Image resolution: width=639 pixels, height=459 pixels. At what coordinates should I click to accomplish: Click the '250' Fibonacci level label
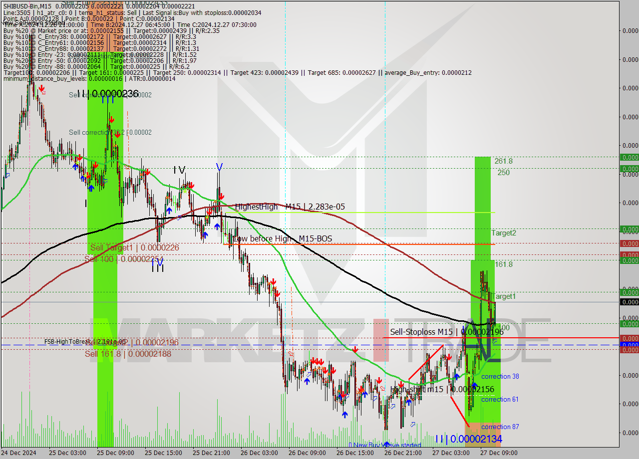(503, 173)
